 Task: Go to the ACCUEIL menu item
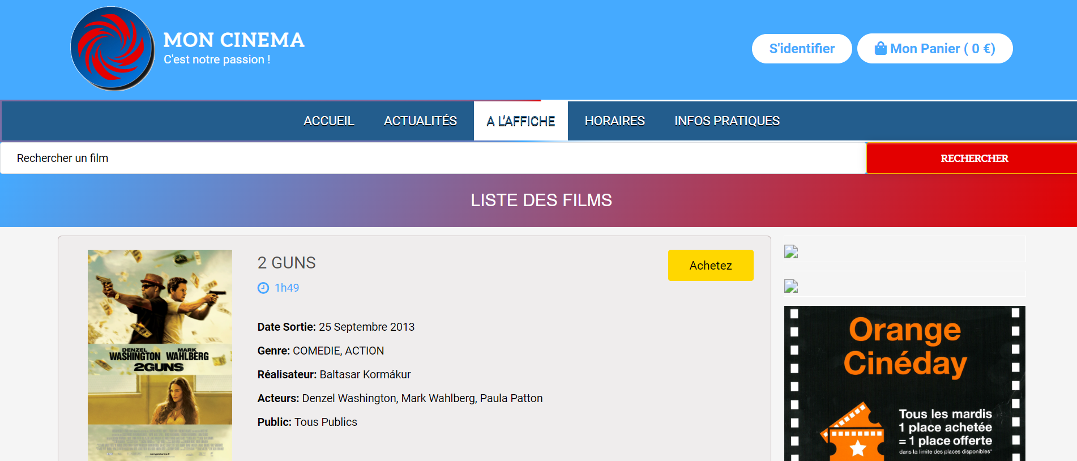pyautogui.click(x=328, y=121)
